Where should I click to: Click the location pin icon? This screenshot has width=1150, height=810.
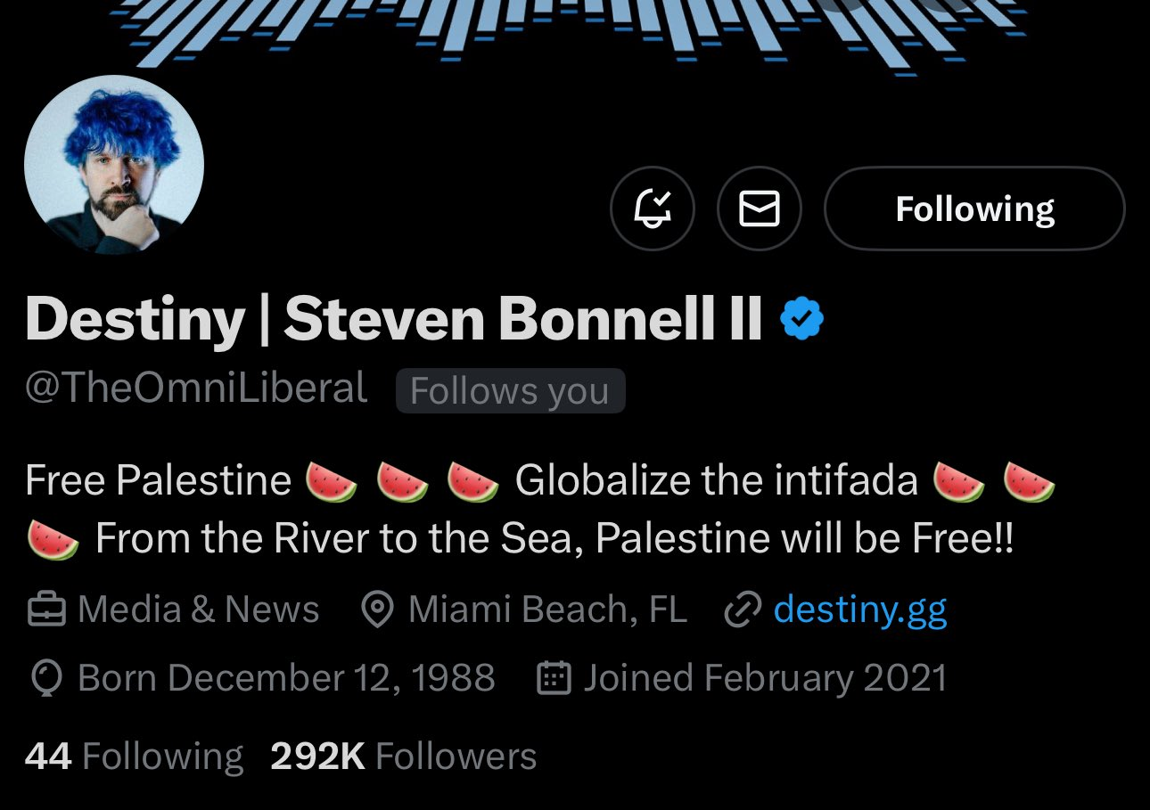coord(378,610)
